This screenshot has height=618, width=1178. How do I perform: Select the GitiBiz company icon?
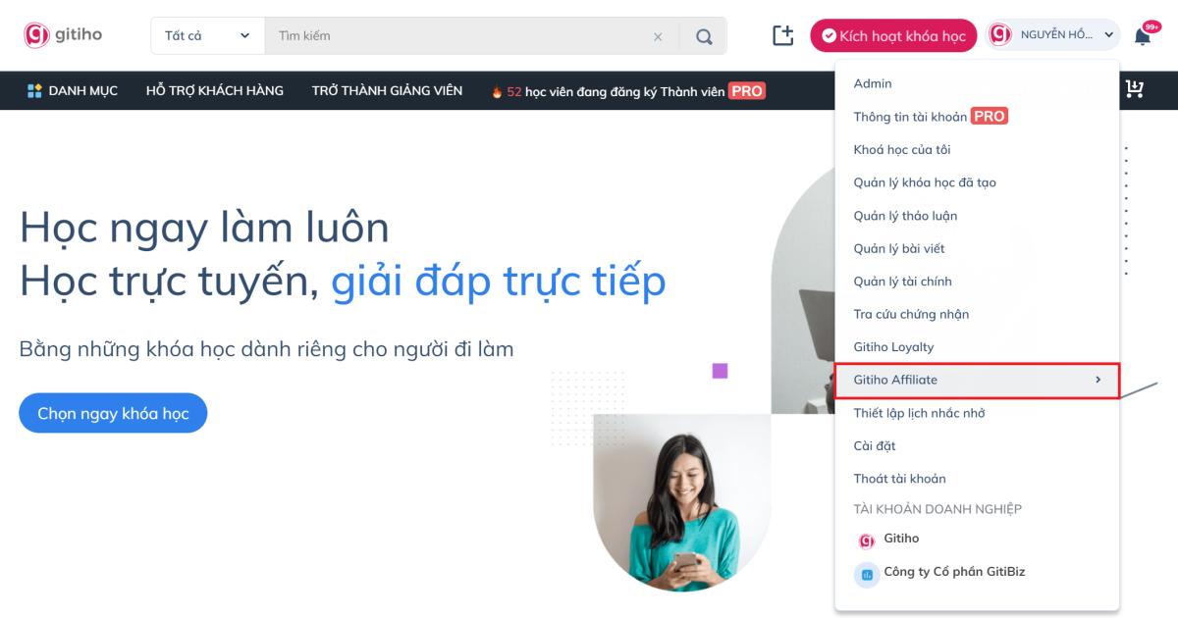coord(866,572)
